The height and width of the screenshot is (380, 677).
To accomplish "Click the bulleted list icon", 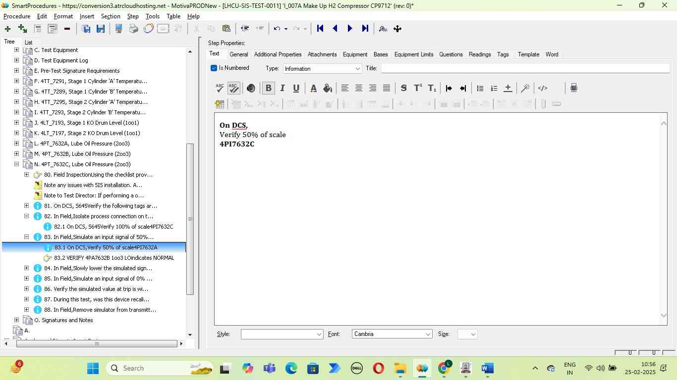I will tap(480, 88).
